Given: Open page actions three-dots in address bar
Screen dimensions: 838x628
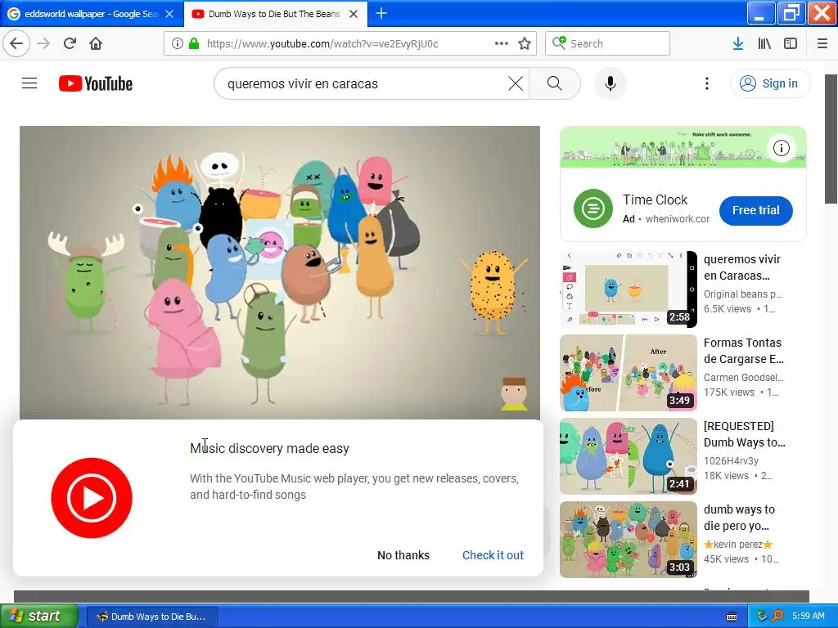Looking at the screenshot, I should pos(502,43).
